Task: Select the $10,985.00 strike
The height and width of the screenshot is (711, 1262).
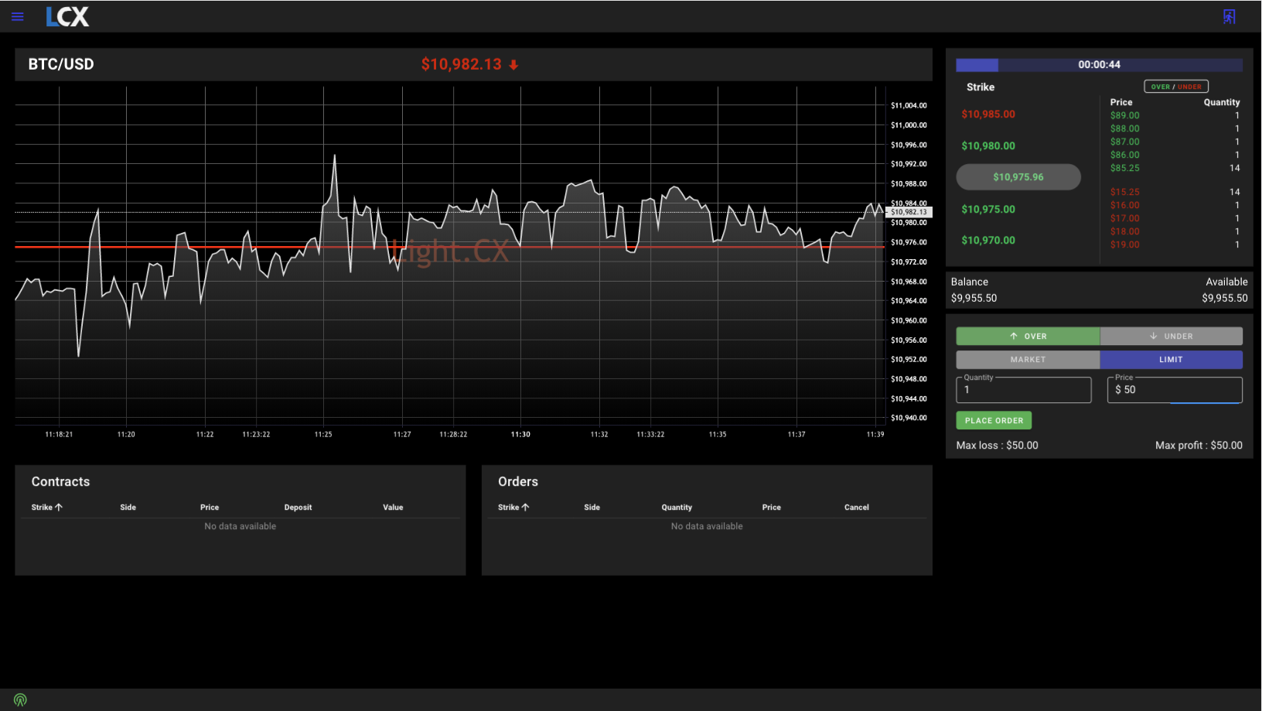Action: coord(988,115)
